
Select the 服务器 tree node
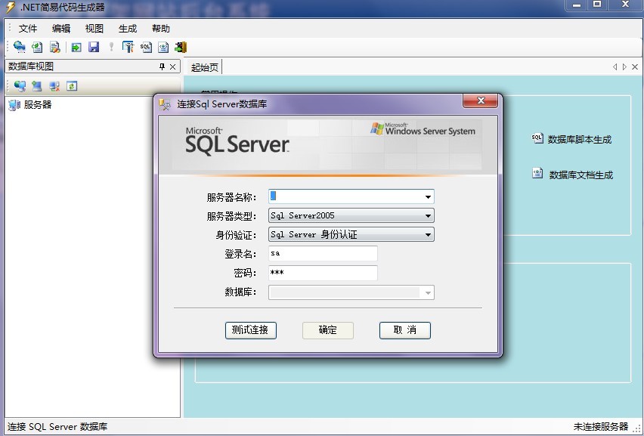(38, 105)
